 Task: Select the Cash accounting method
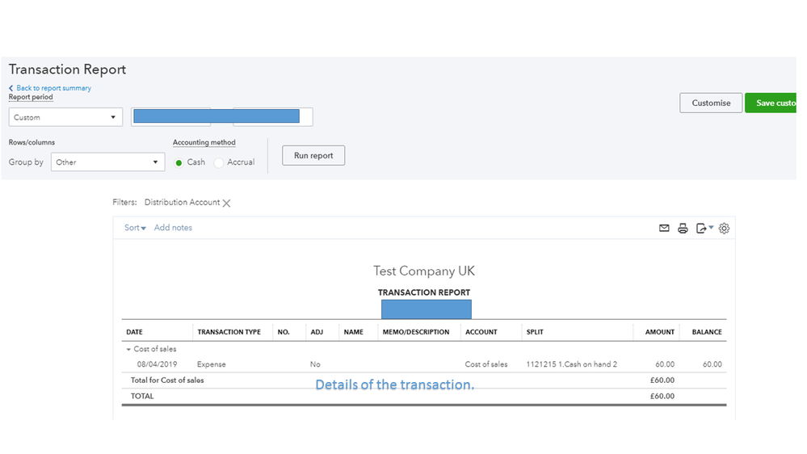tap(179, 162)
